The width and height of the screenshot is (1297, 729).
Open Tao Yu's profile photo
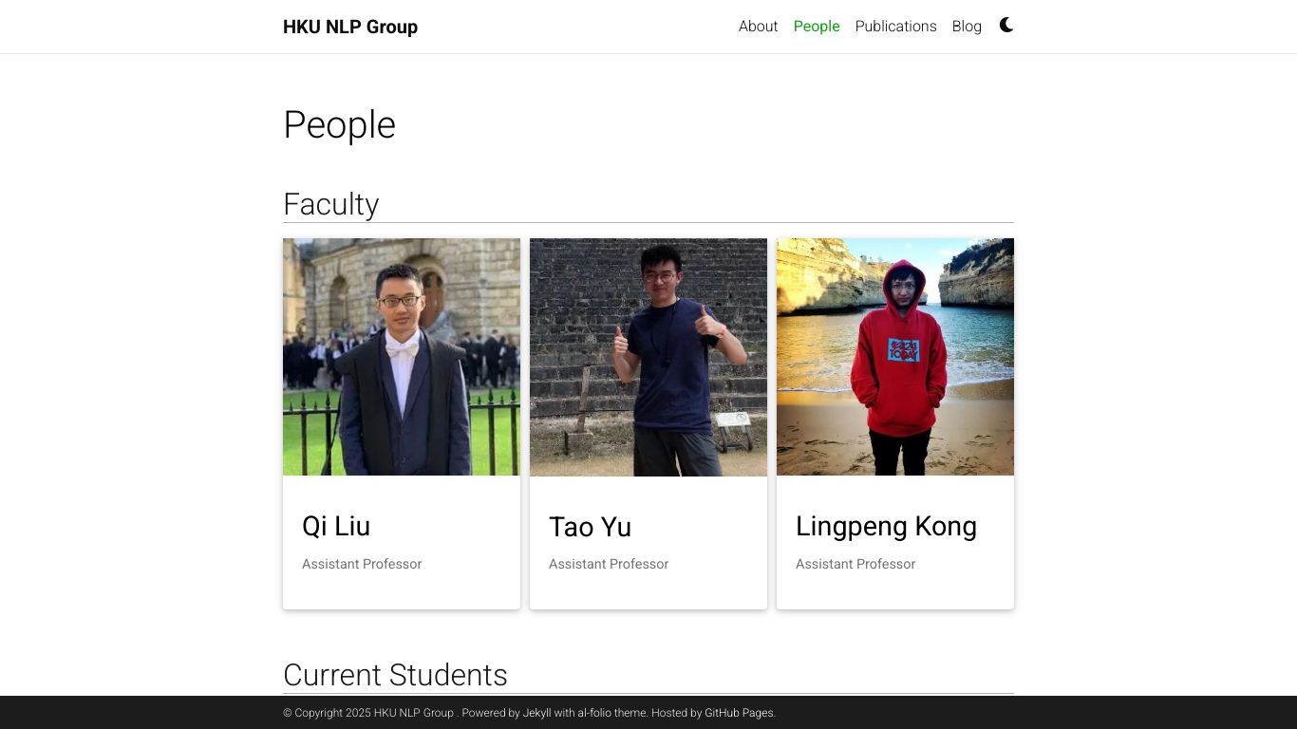click(x=648, y=357)
